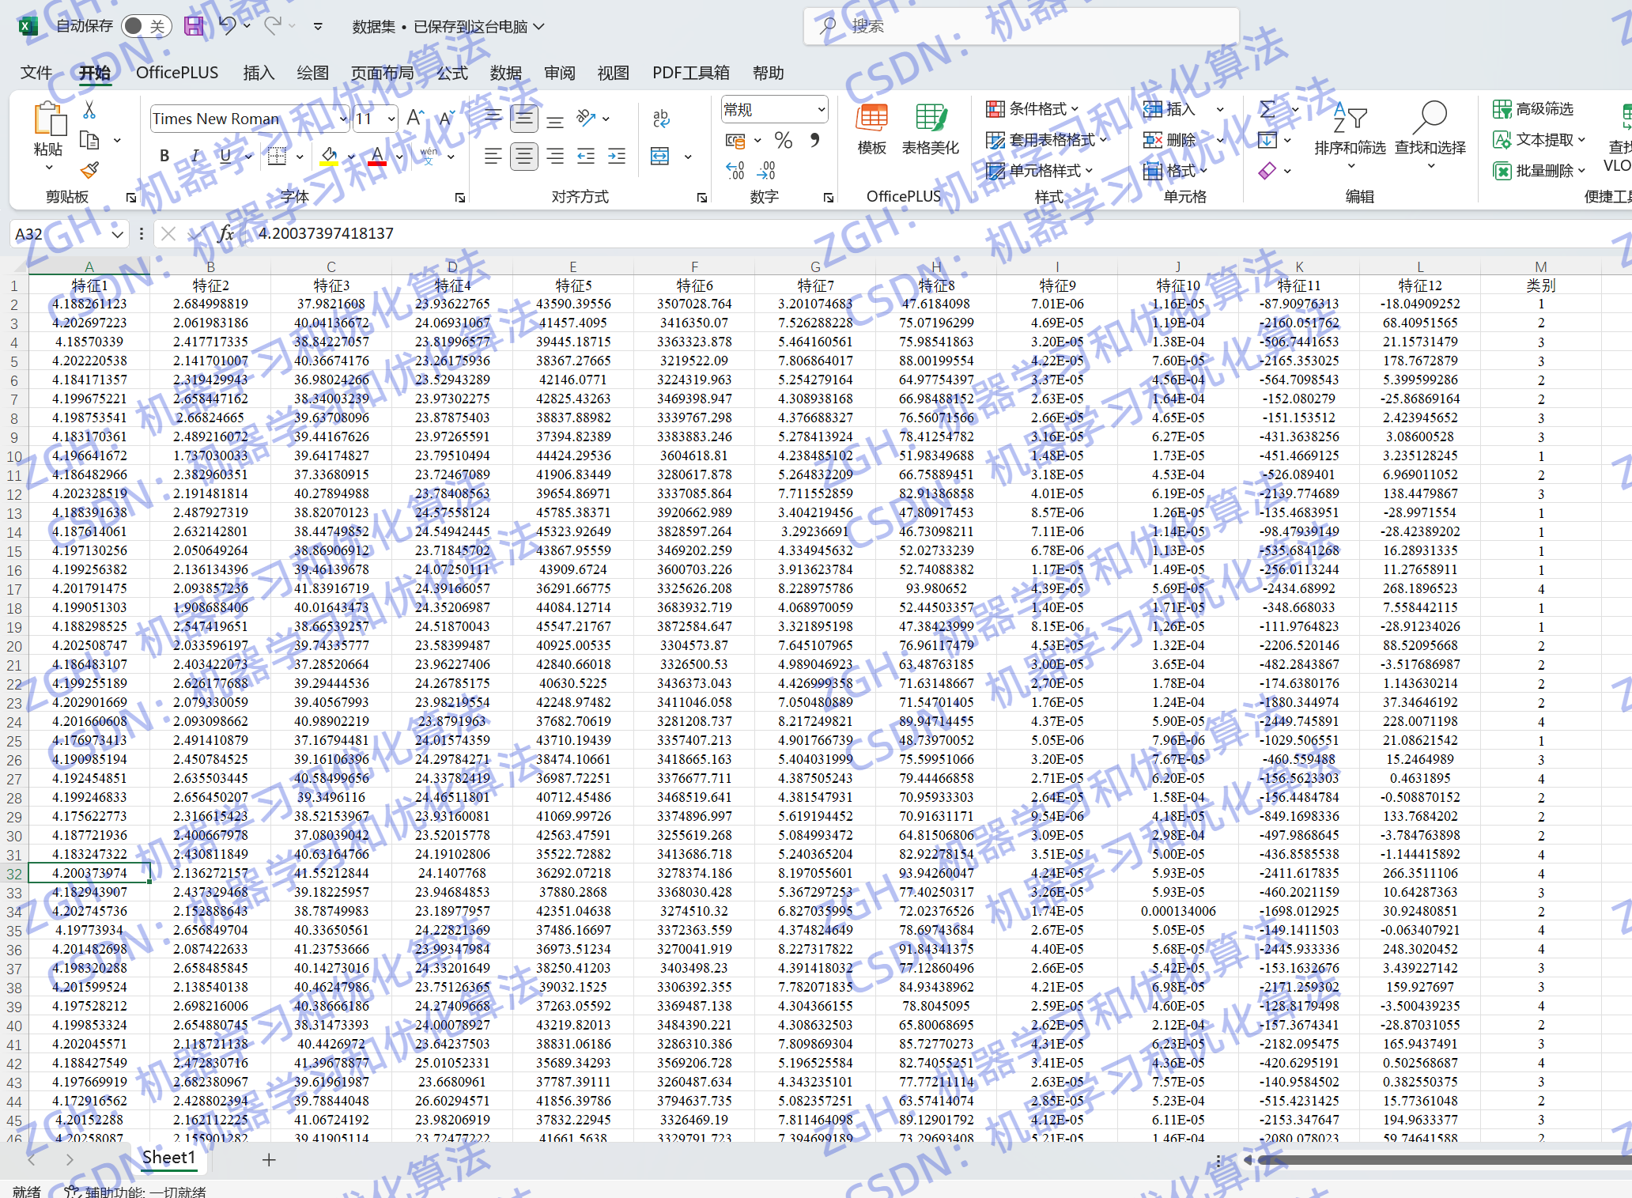This screenshot has width=1632, height=1198.
Task: Open the Times New Roman font dropdown
Action: (x=343, y=119)
